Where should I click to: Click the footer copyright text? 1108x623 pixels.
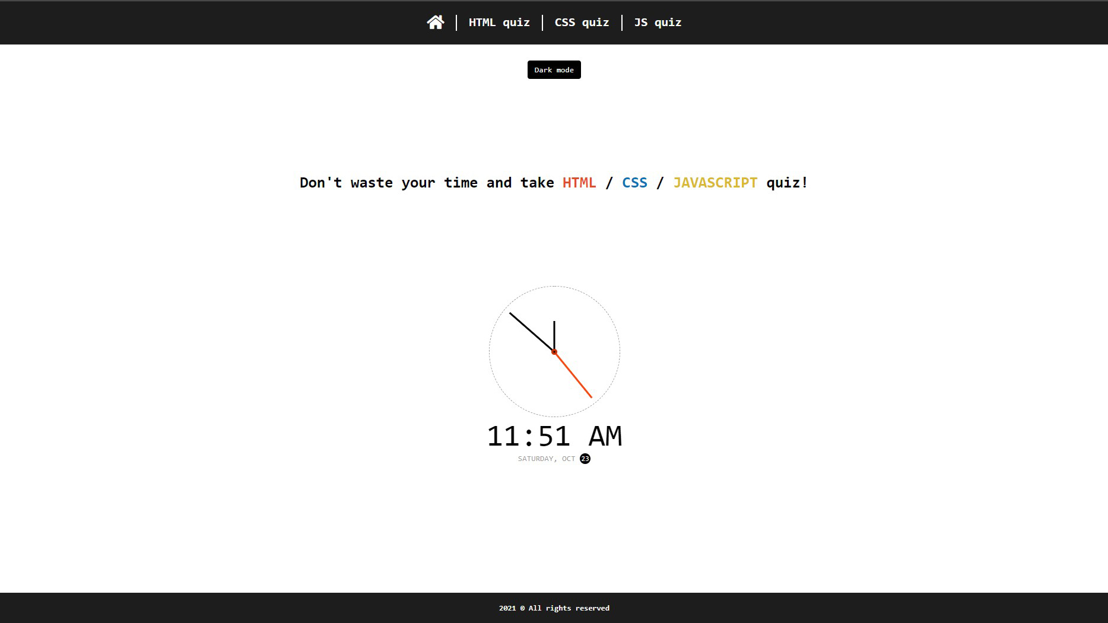click(x=554, y=608)
